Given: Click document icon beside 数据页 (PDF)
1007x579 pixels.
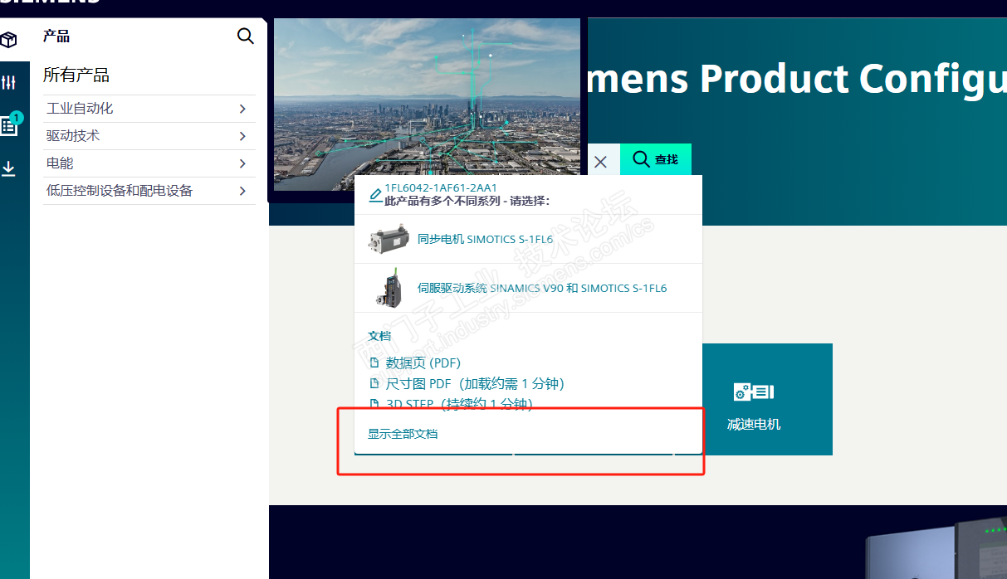Looking at the screenshot, I should point(374,362).
